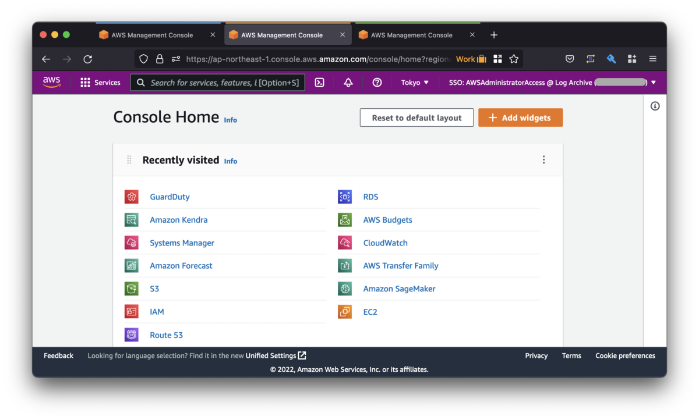Open Firefox hamburger application menu
This screenshot has width=699, height=420.
[653, 59]
